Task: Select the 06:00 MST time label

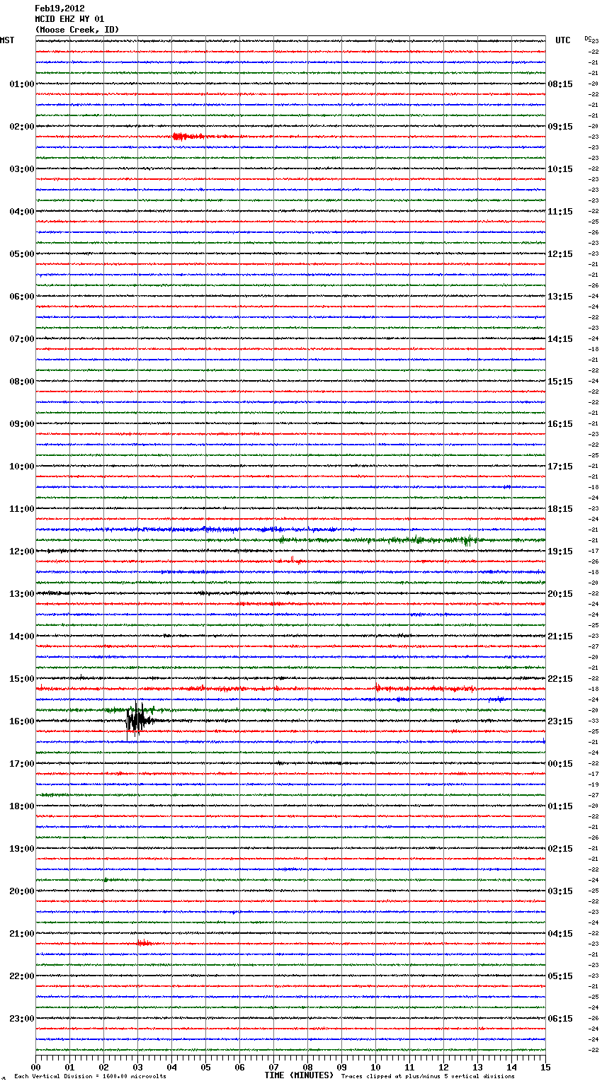Action: [x=22, y=297]
